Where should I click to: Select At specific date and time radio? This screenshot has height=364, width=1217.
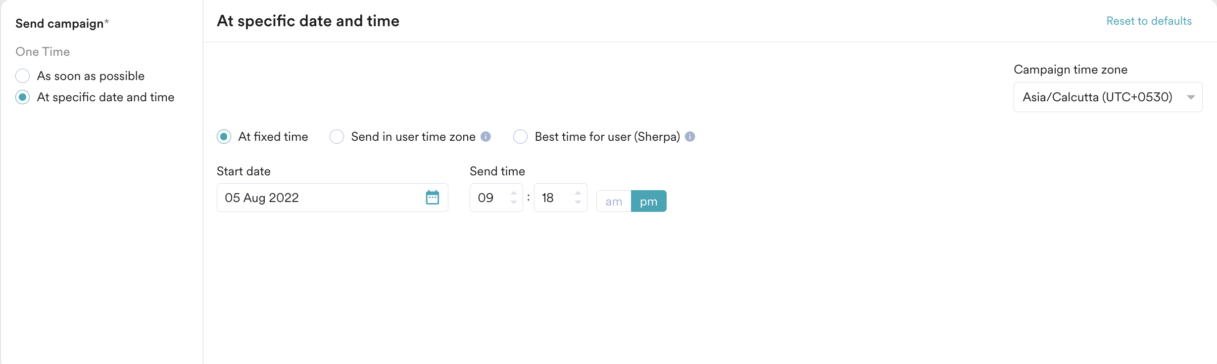click(x=23, y=97)
